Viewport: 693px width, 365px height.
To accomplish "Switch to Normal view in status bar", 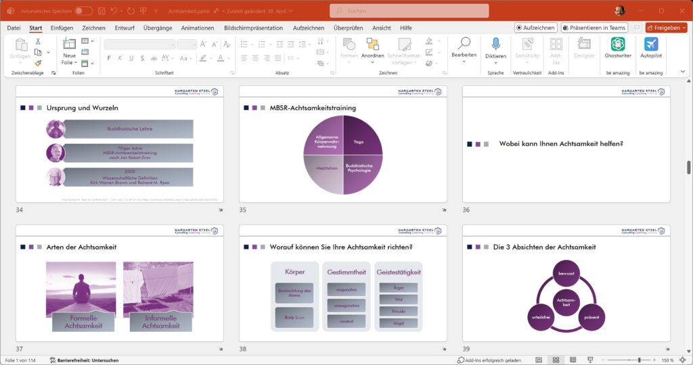I will [539, 360].
